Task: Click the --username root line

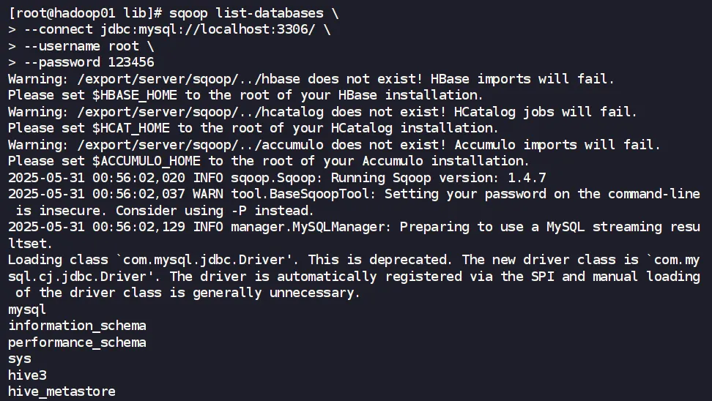Action: pos(82,46)
